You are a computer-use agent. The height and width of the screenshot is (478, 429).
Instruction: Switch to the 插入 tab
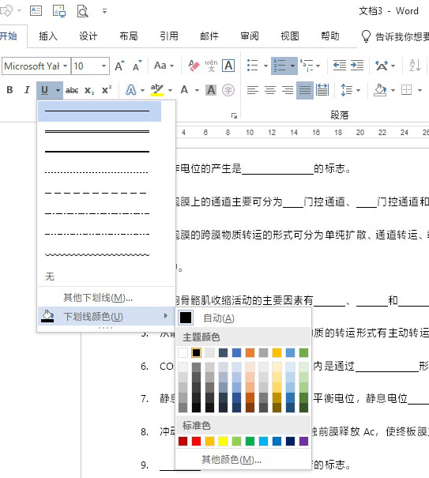point(48,36)
